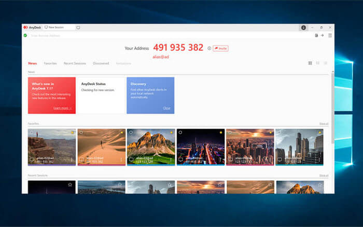
Task: Click monitor icon on desert dune favorite card
Action: click(x=81, y=159)
